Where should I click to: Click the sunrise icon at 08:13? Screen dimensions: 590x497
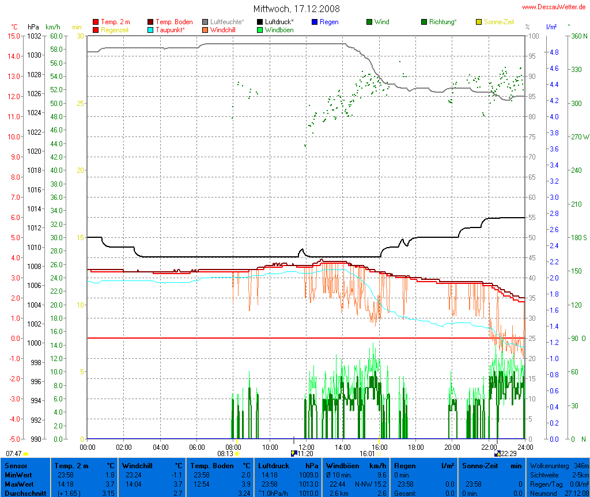pos(237,454)
